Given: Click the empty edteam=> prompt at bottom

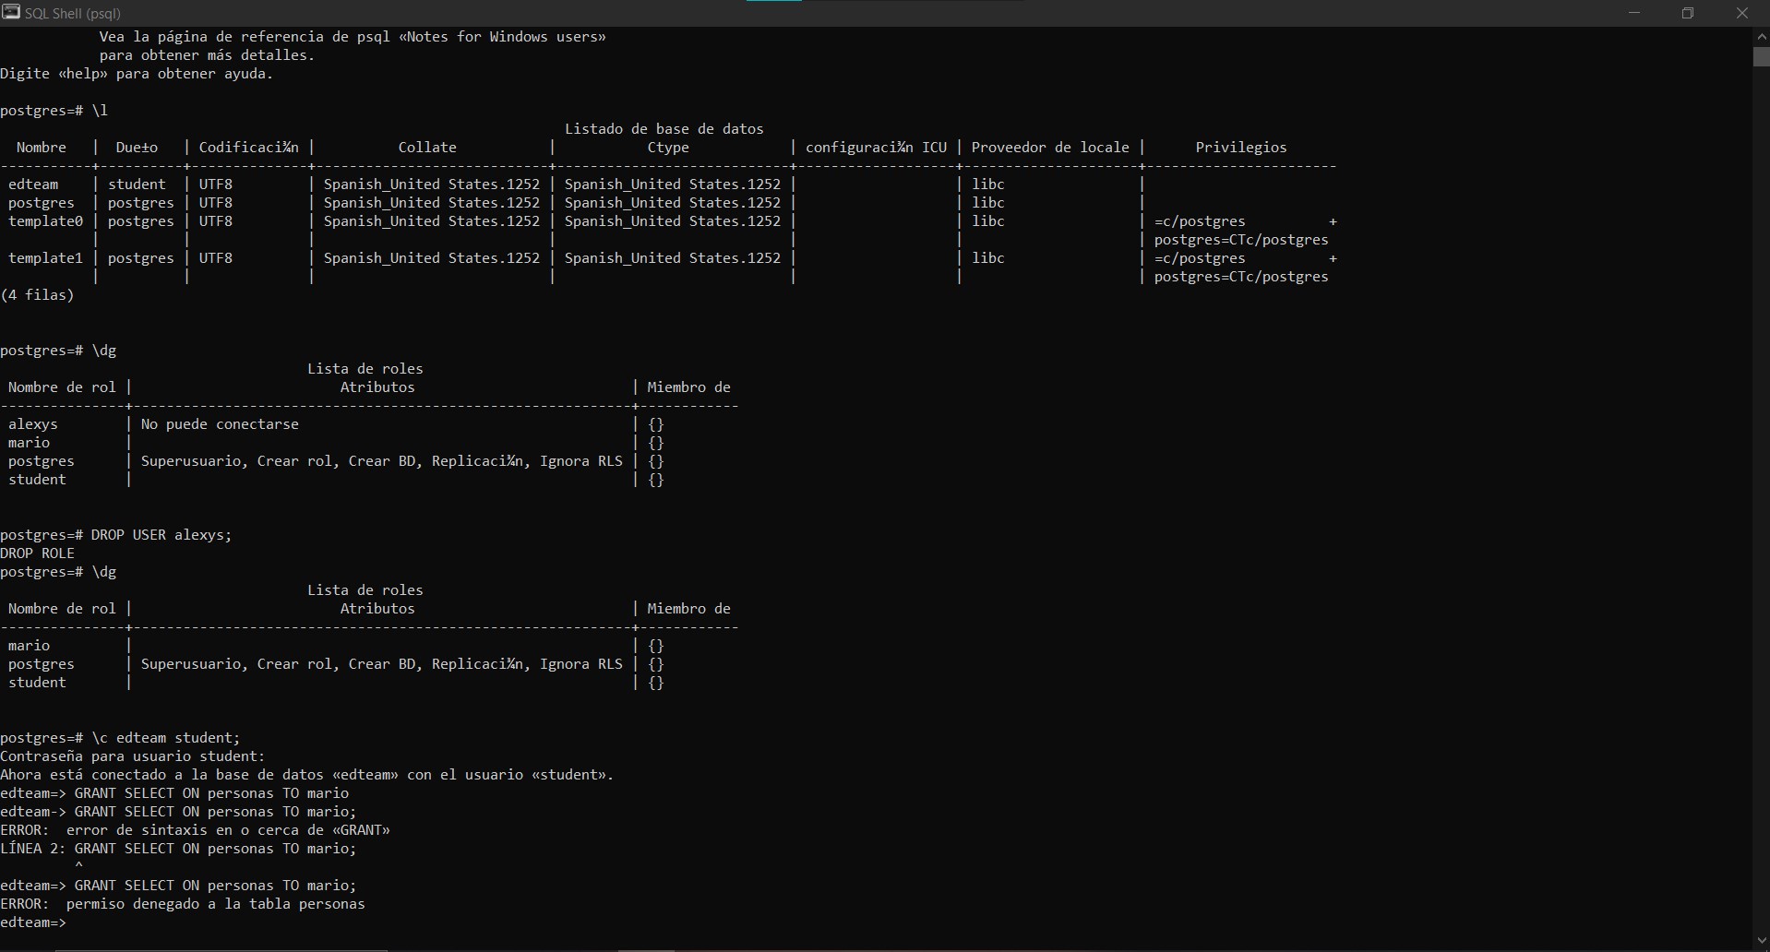Looking at the screenshot, I should click(33, 922).
